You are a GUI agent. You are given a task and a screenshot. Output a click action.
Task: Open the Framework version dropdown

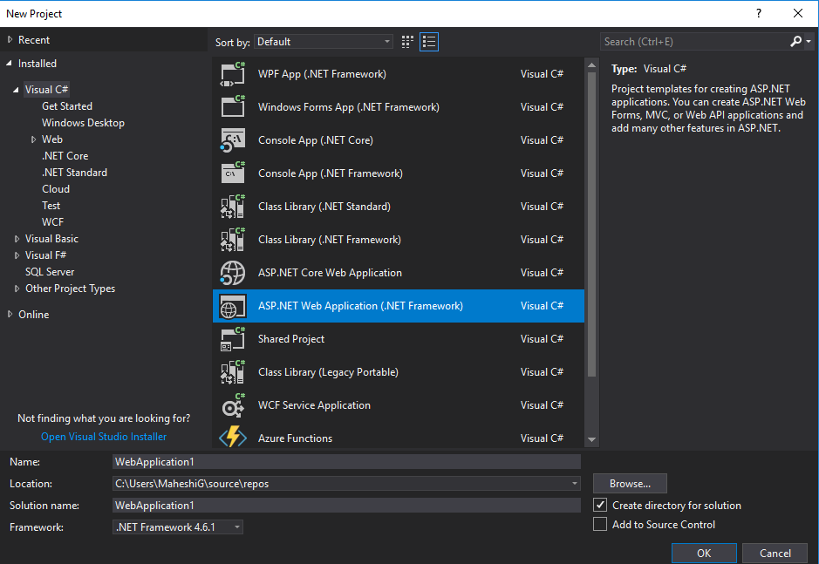pos(235,527)
